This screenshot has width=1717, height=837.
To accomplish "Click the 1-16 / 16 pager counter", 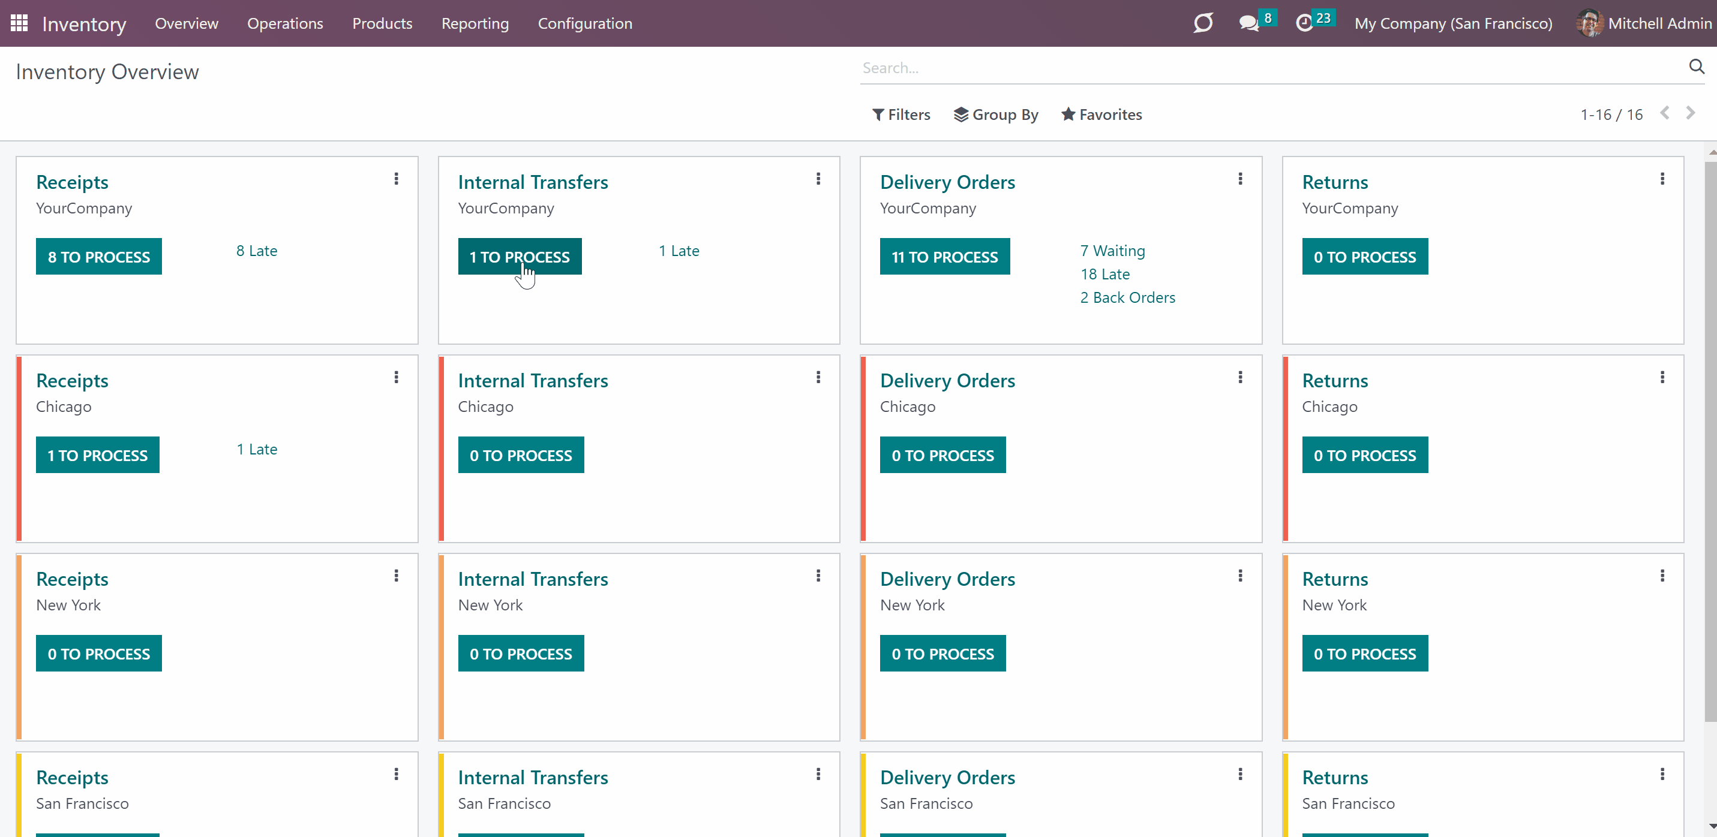I will [x=1611, y=115].
